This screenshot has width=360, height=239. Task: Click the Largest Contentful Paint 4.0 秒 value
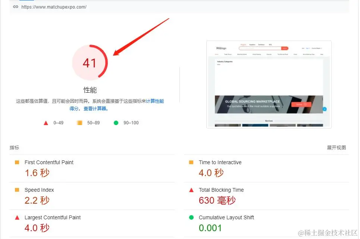click(x=37, y=228)
